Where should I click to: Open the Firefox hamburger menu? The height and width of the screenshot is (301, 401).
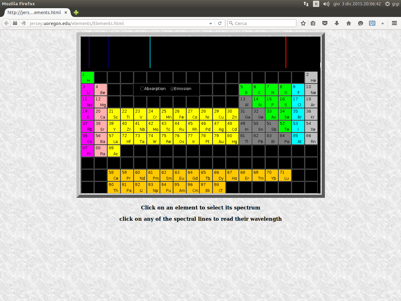pyautogui.click(x=394, y=23)
